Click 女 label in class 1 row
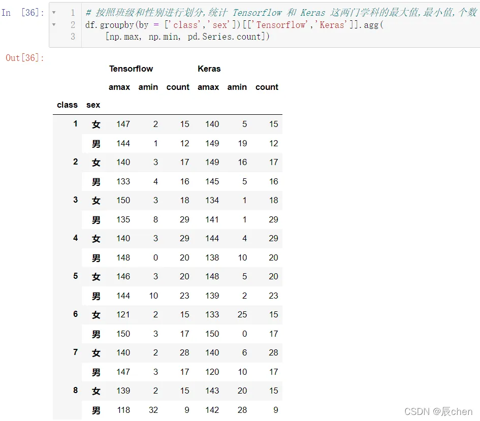This screenshot has height=421, width=480. click(96, 124)
